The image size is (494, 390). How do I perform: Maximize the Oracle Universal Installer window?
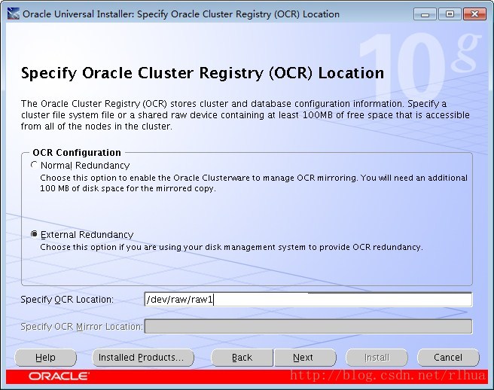[450, 14]
